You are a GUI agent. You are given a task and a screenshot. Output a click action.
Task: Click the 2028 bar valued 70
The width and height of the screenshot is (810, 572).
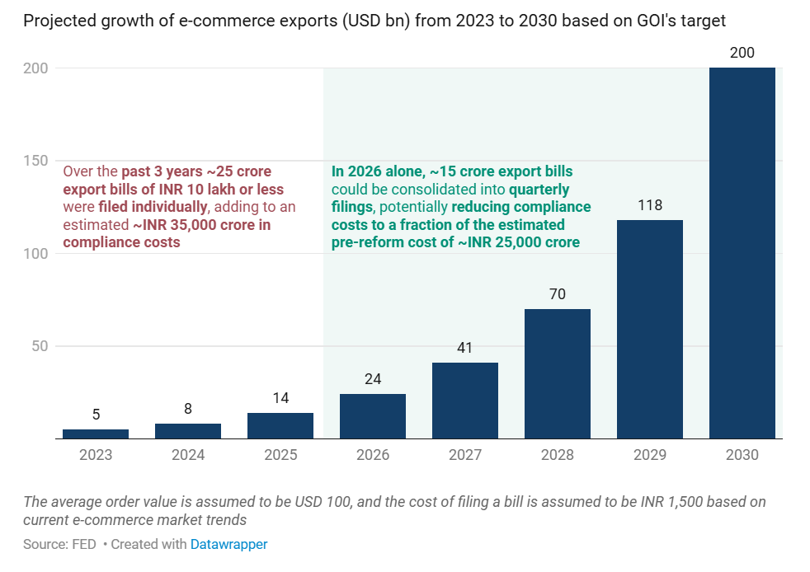[557, 373]
